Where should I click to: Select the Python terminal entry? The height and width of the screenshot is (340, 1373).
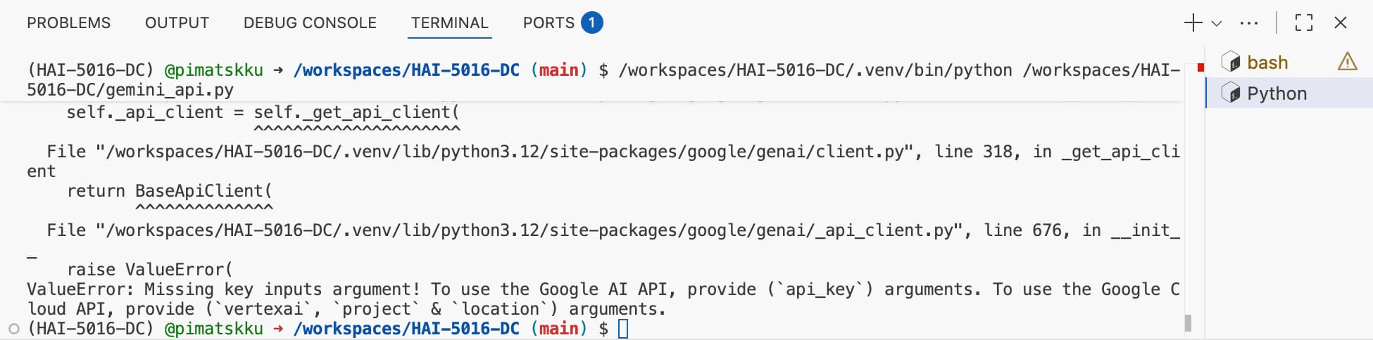(x=1277, y=93)
